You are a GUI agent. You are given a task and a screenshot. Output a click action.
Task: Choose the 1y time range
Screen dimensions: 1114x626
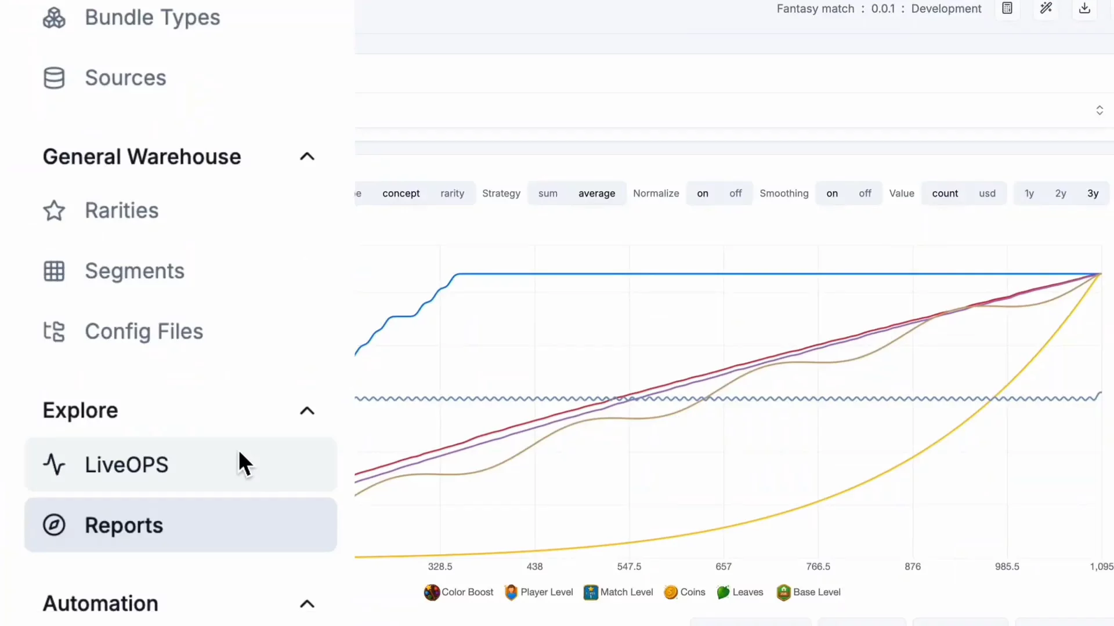tap(1029, 194)
